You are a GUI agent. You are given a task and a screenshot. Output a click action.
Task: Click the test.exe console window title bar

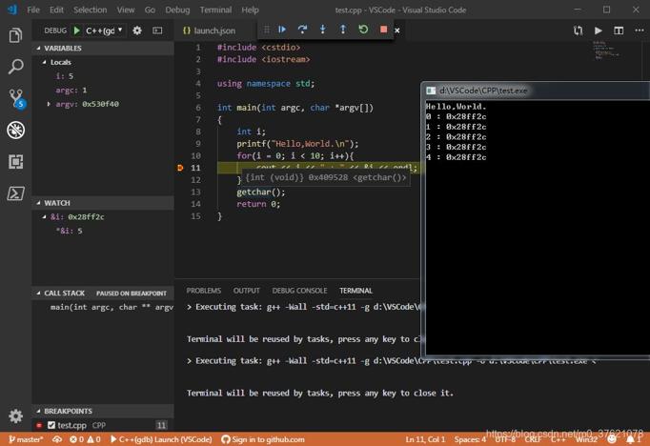point(536,91)
